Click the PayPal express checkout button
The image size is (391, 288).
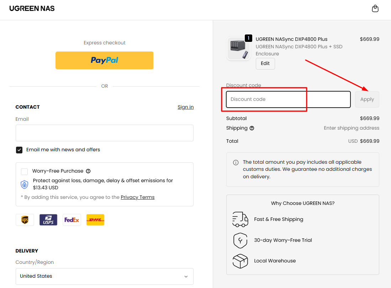pos(104,60)
